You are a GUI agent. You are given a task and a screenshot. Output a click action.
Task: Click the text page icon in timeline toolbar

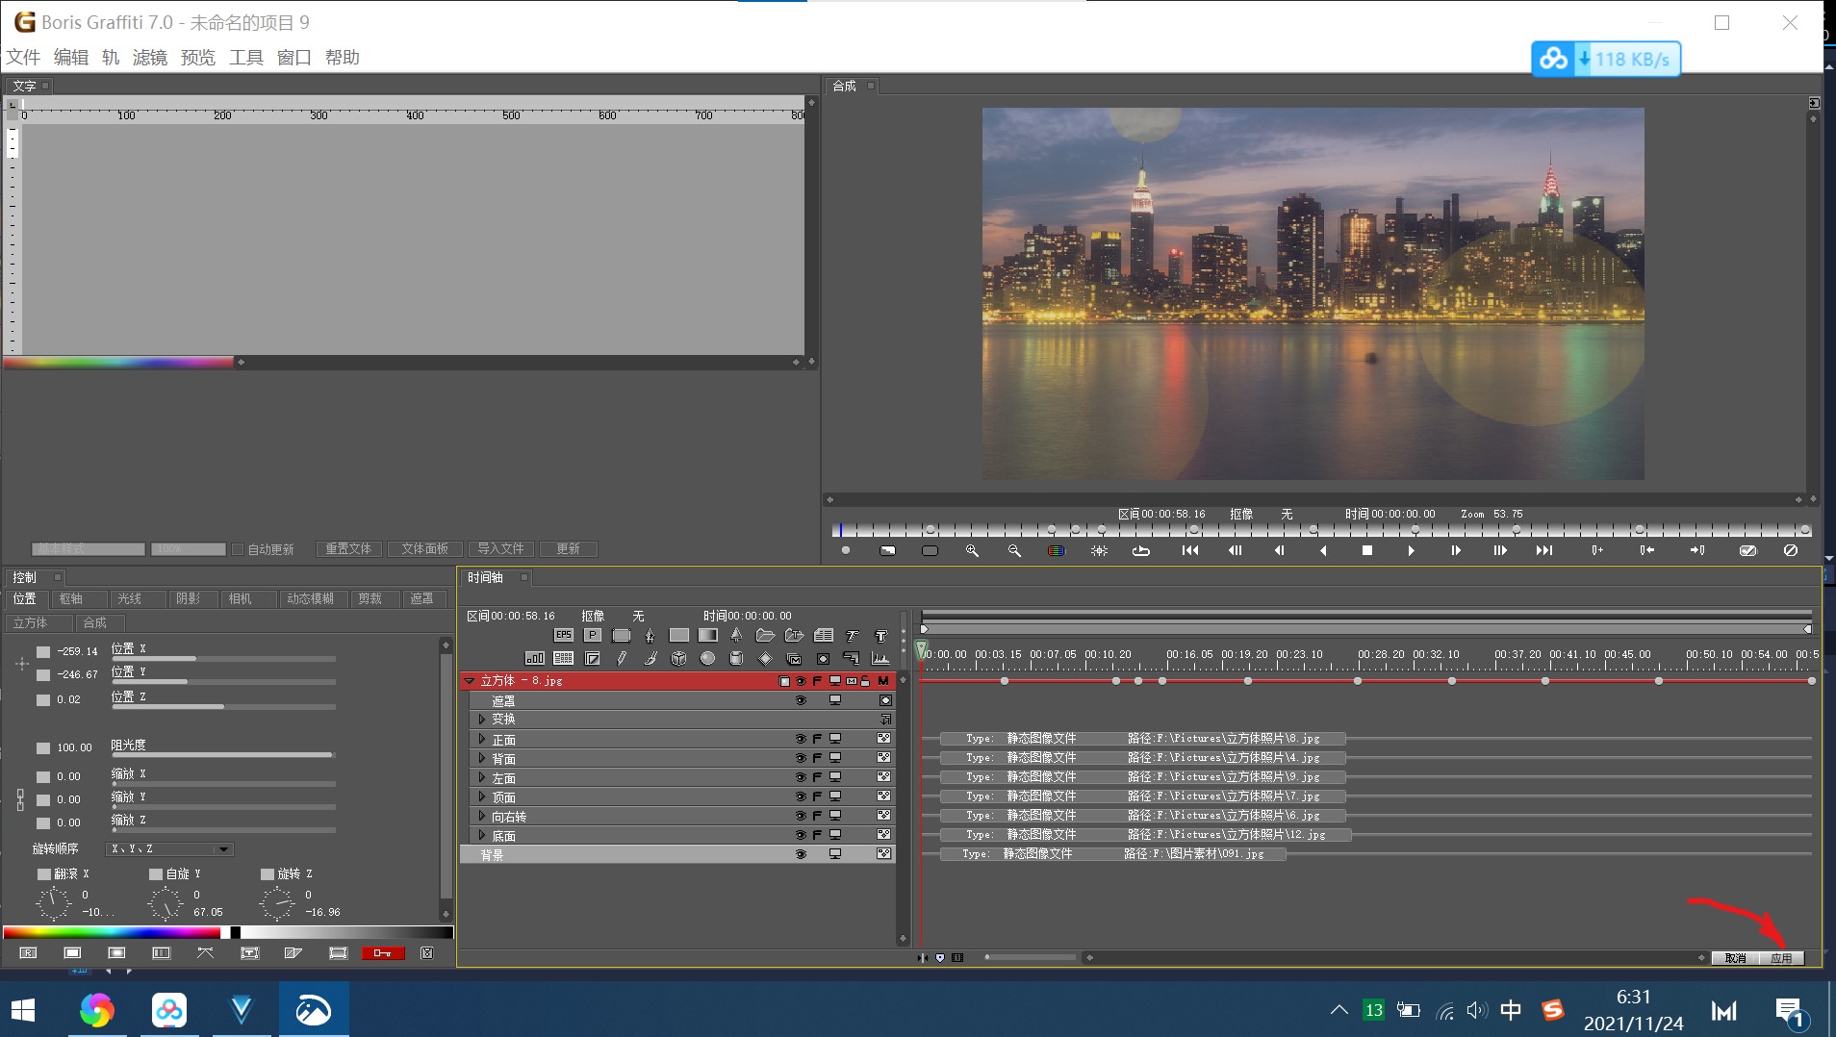point(823,635)
